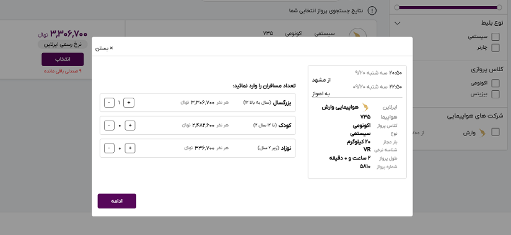Screen dimensions: 511x235
Task: Increase infant (نوزاد) passenger count with plus
Action: pyautogui.click(x=129, y=148)
